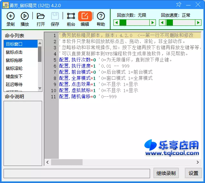
Task: Toggle the orange 编辑 edit icon
Action: pos(85,16)
